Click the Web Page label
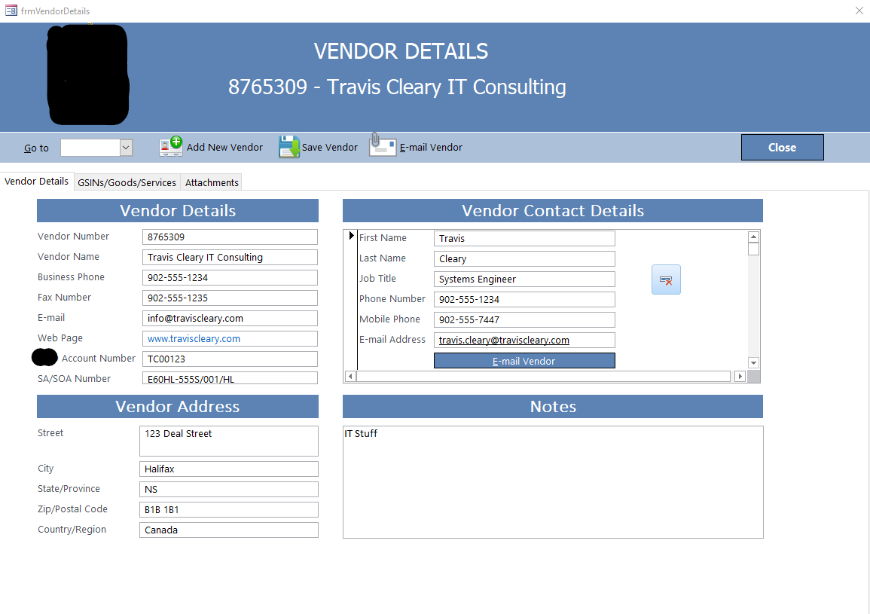 (x=60, y=338)
